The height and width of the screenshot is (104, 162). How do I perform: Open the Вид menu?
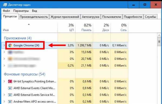click(35, 11)
